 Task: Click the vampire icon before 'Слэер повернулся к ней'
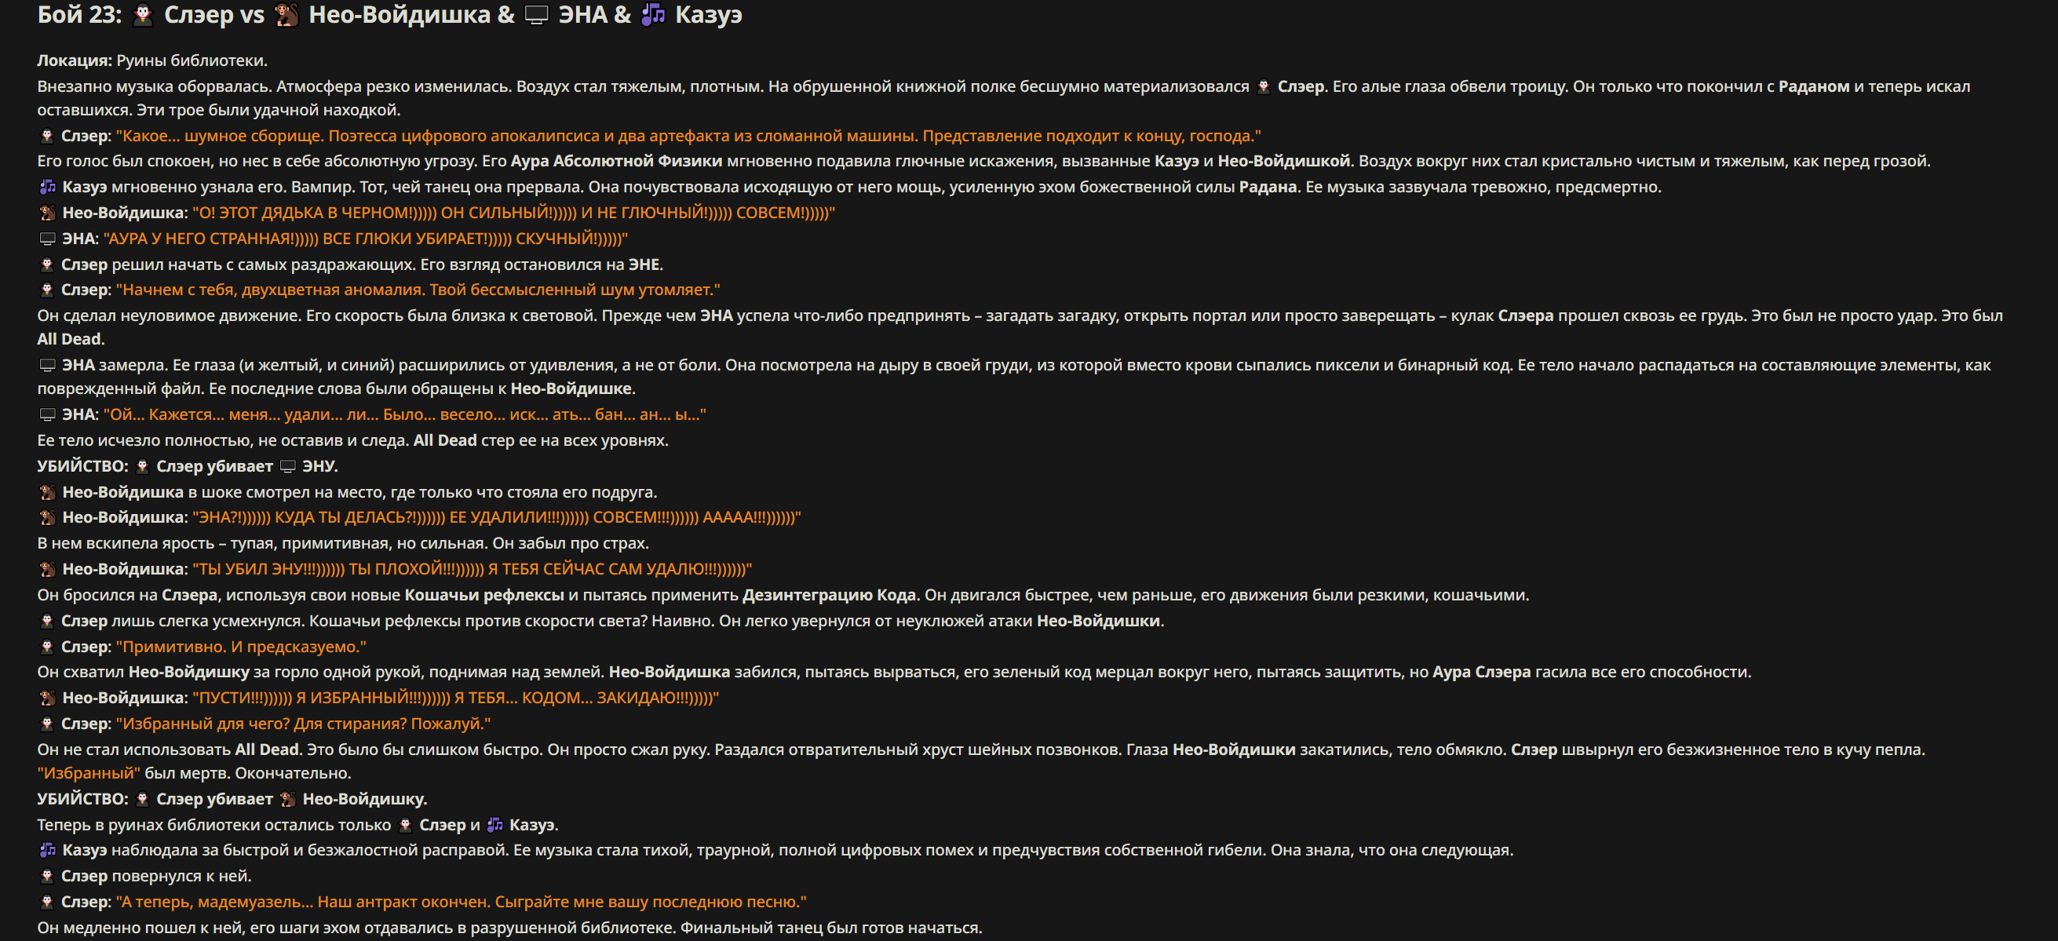(x=47, y=877)
